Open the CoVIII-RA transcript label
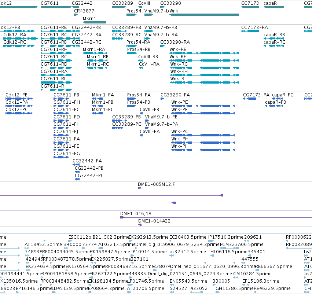This screenshot has height=294, width=312. click(149, 64)
